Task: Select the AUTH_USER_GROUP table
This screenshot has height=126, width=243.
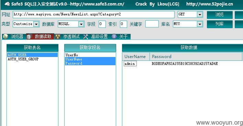Action: pos(32,59)
